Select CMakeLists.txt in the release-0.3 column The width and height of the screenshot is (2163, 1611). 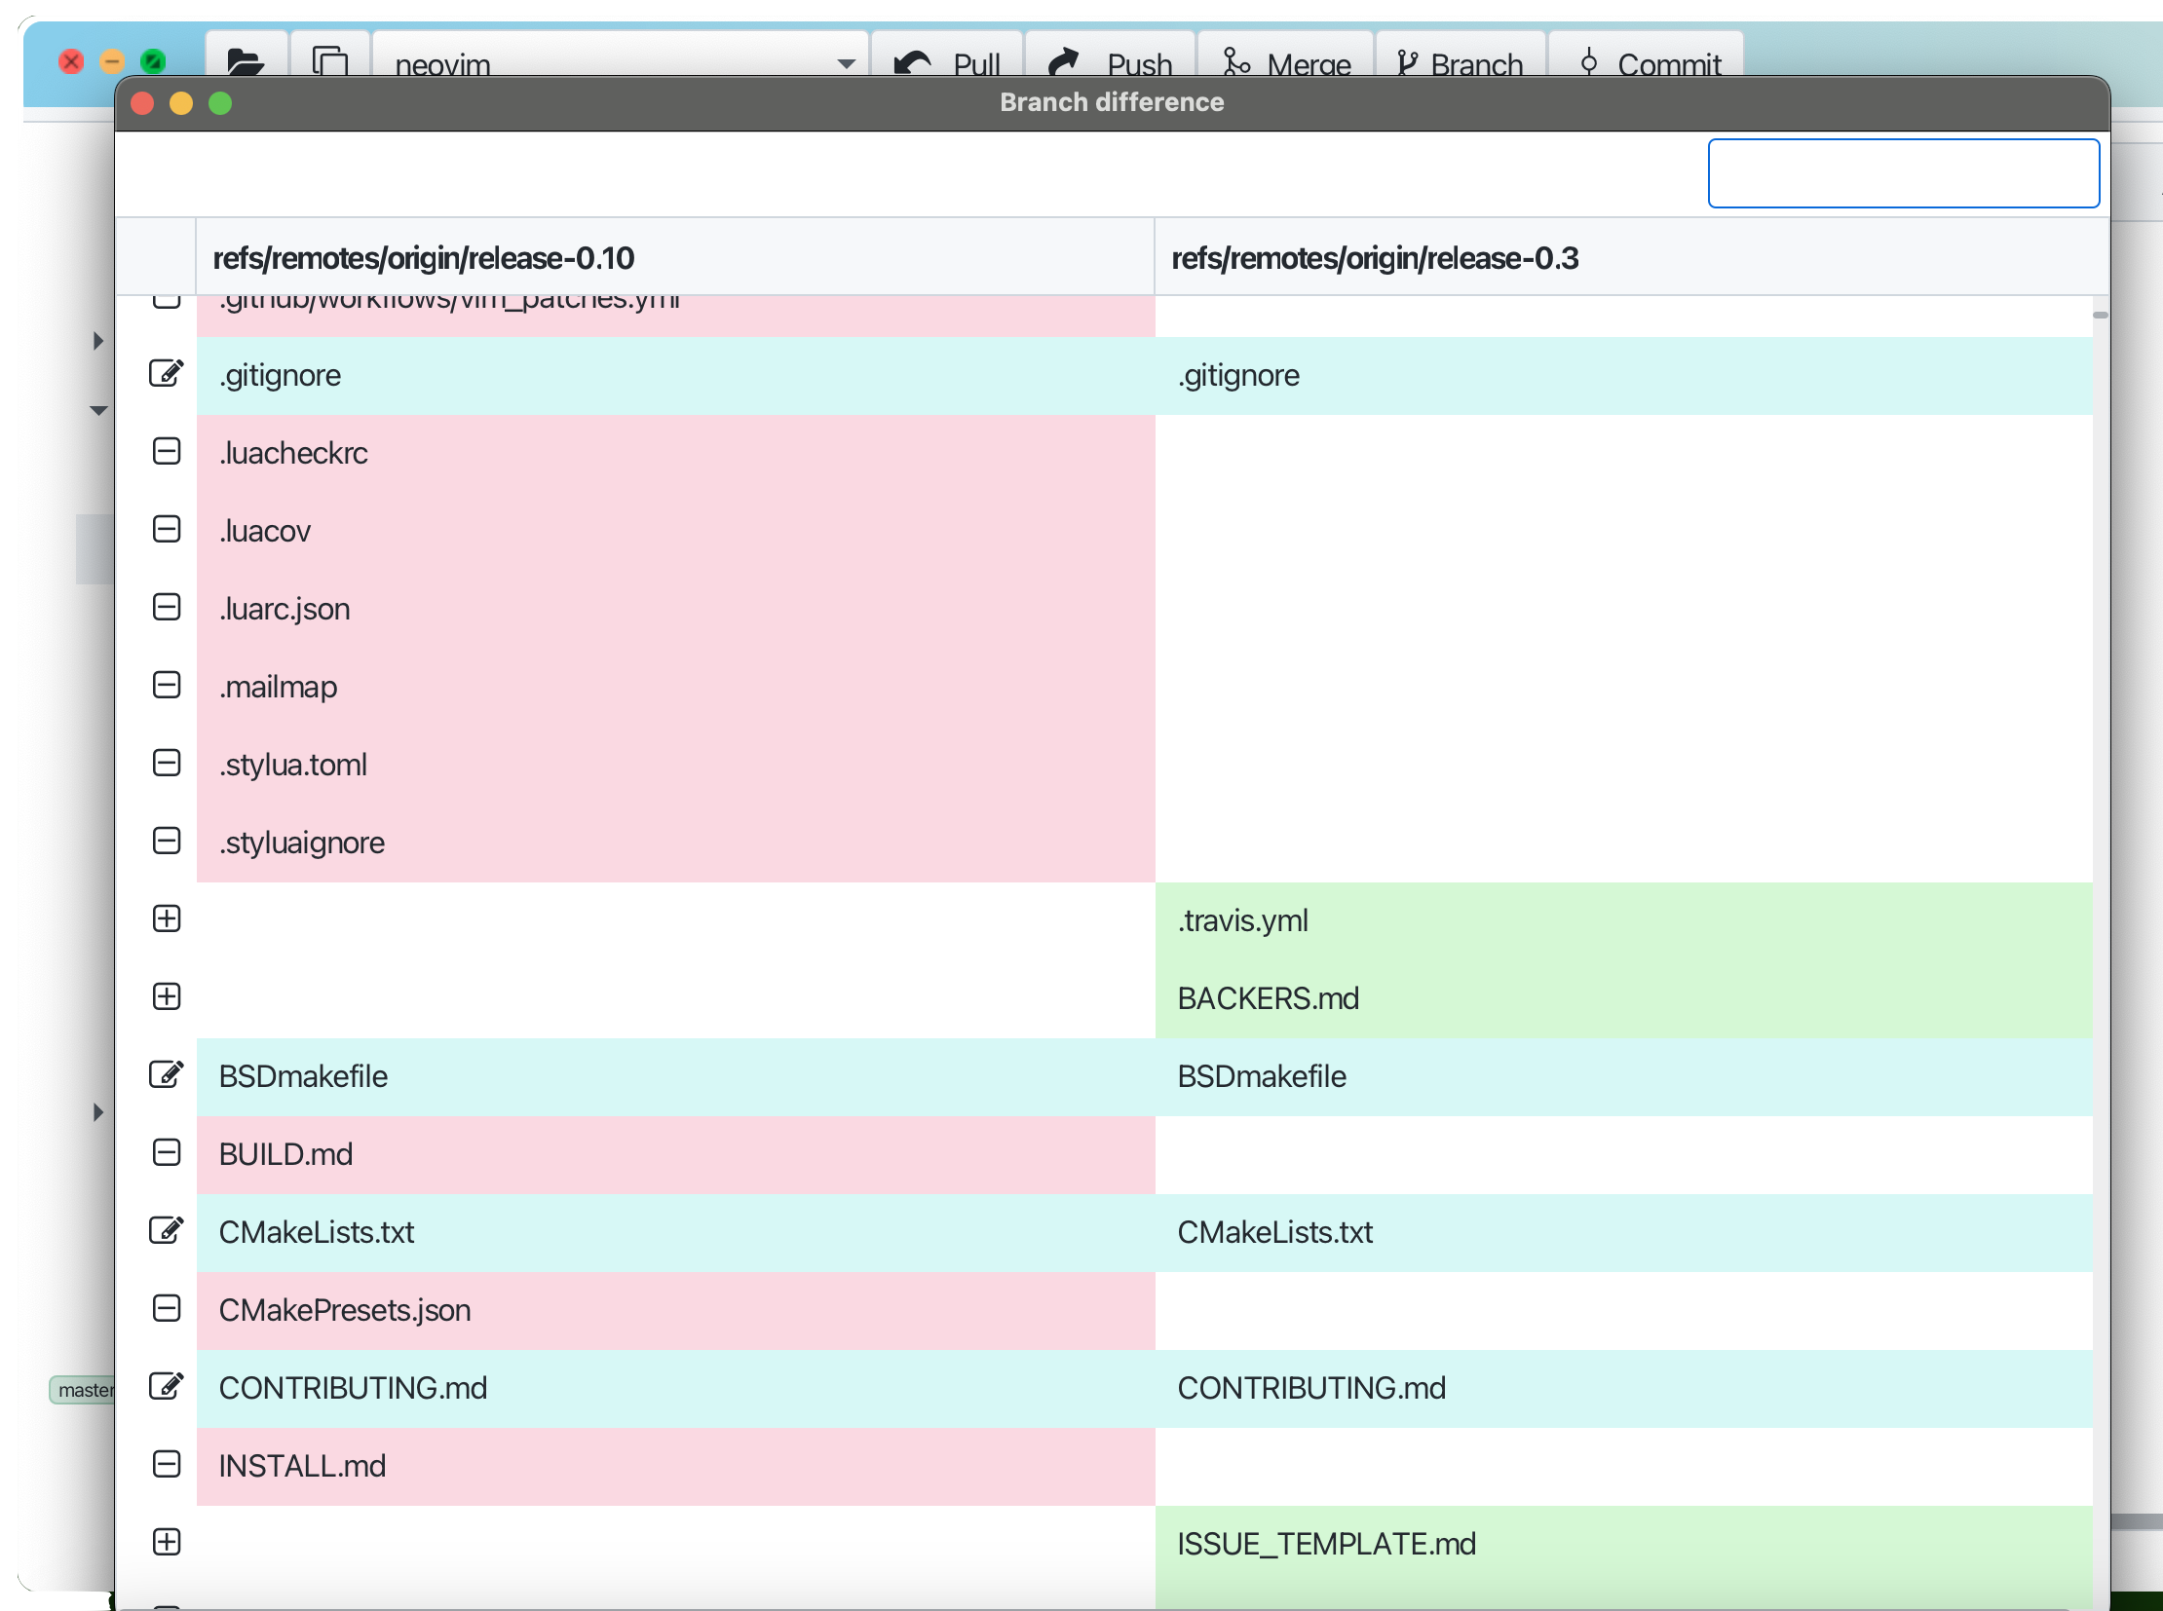pos(1623,1233)
